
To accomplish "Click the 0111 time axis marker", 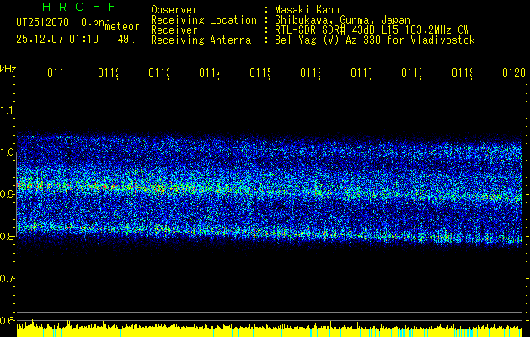I will tap(57, 72).
